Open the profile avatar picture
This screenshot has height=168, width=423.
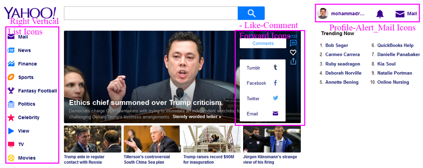323,14
